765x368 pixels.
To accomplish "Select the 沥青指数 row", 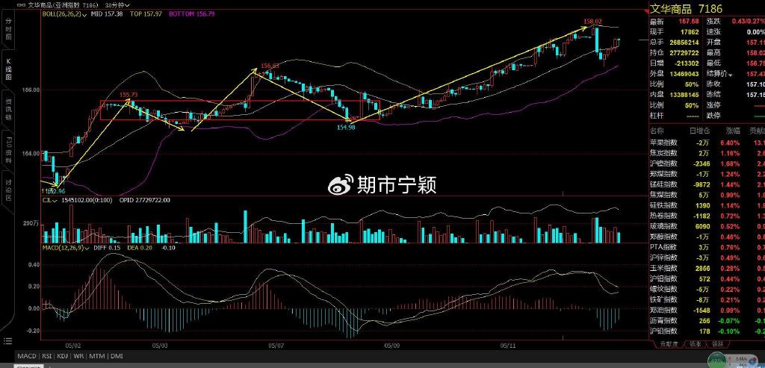I will coord(707,320).
